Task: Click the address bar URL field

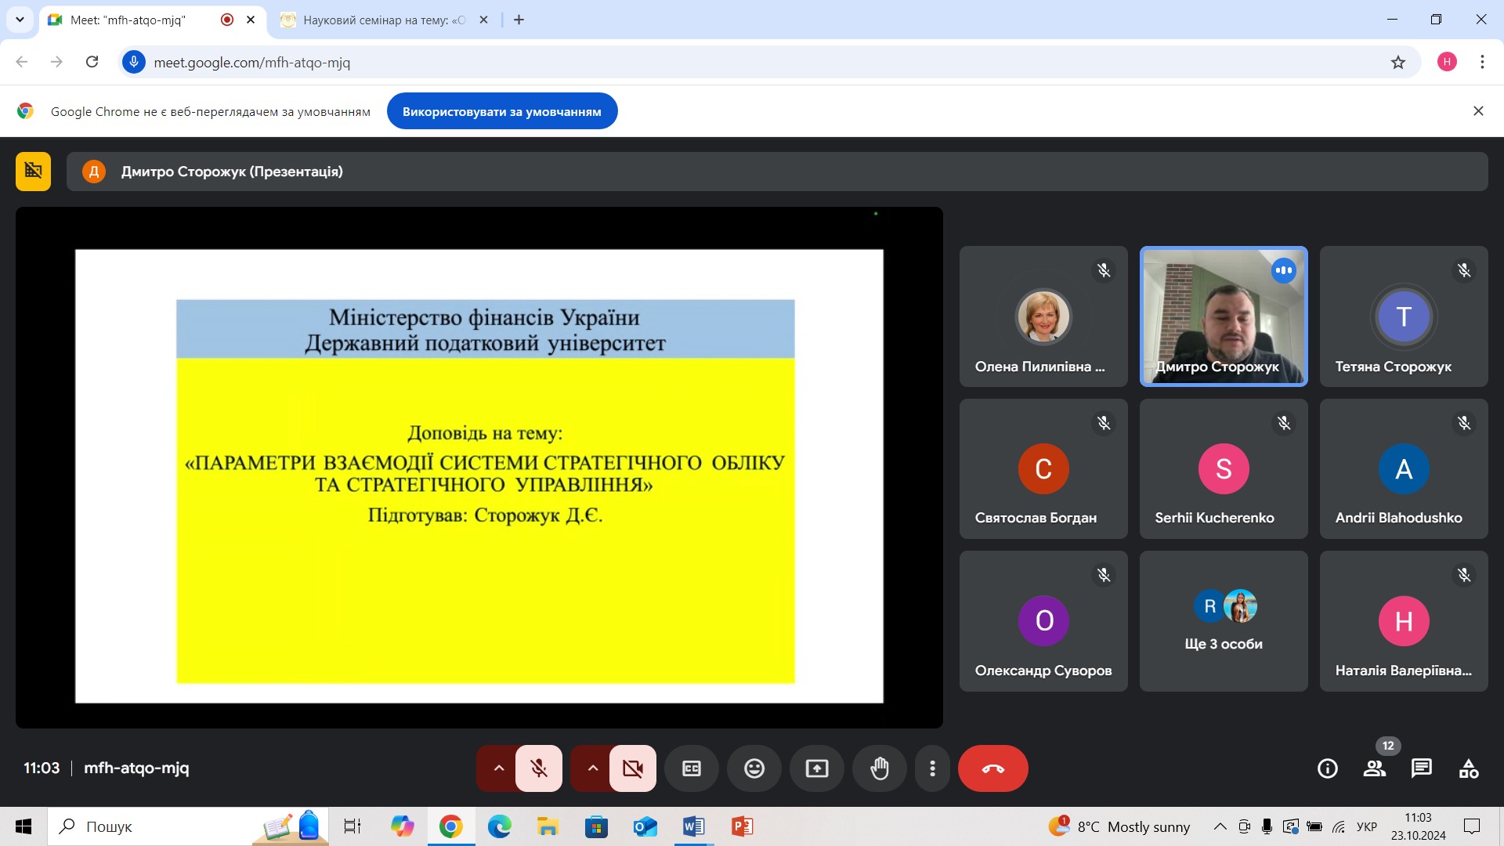Action: (768, 62)
